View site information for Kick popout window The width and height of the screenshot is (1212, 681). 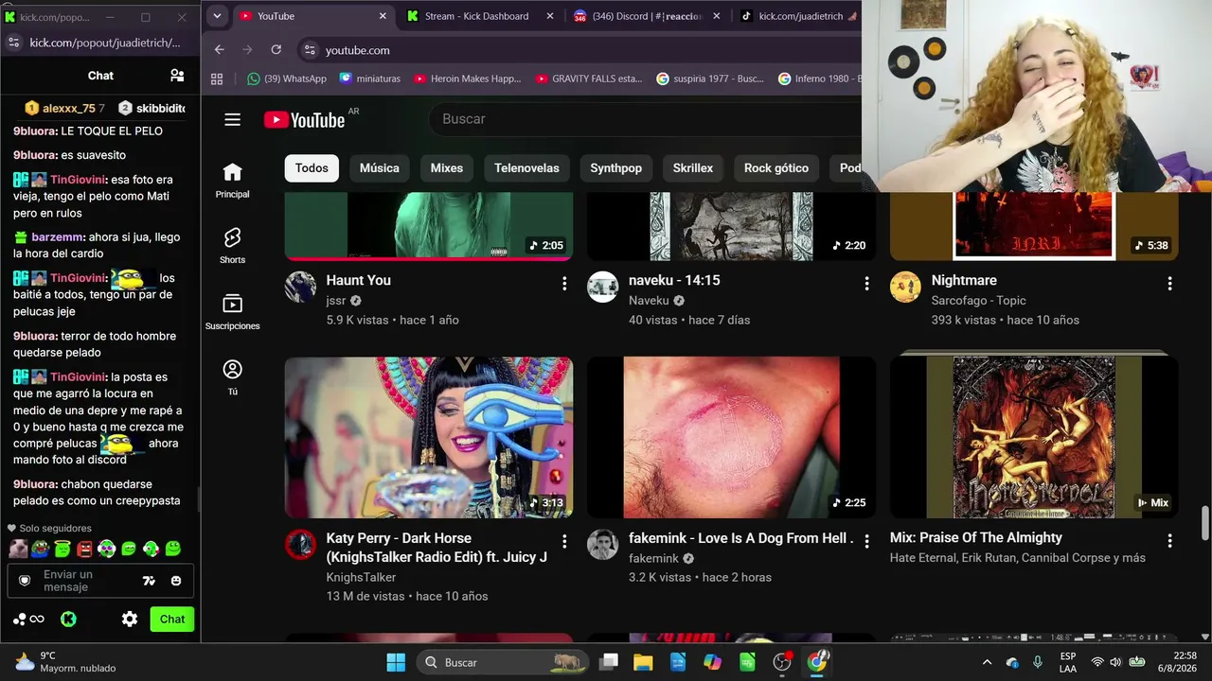[x=13, y=43]
